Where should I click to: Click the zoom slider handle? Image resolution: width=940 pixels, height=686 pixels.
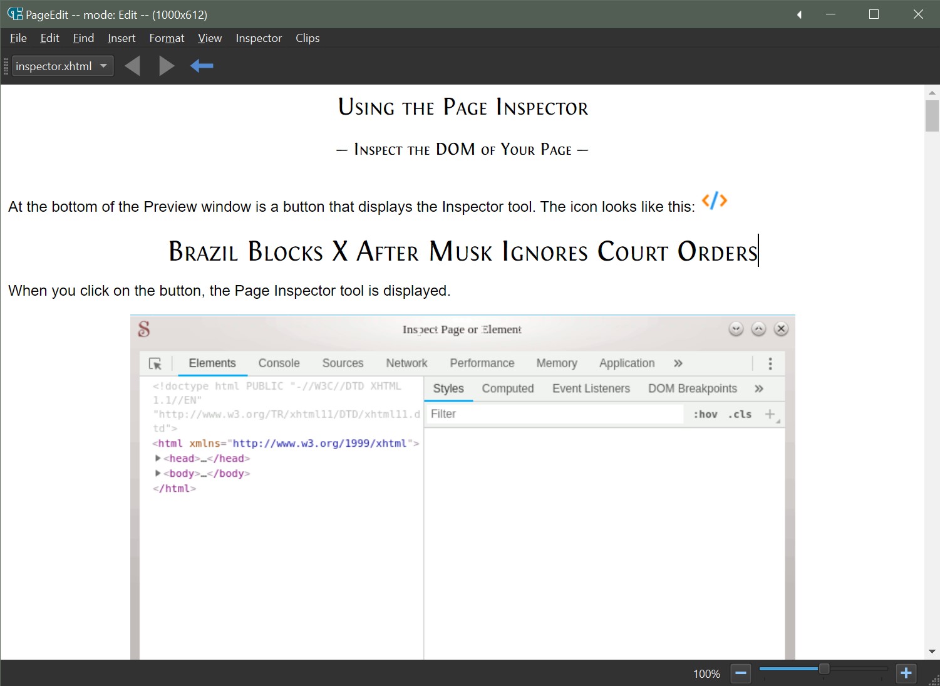824,669
